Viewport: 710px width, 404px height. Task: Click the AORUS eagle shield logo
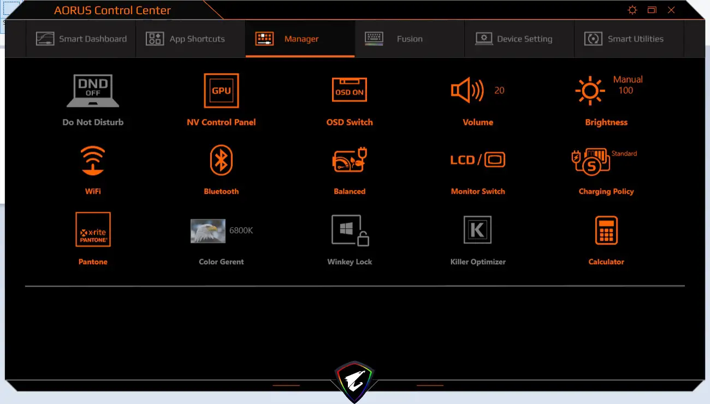click(354, 381)
